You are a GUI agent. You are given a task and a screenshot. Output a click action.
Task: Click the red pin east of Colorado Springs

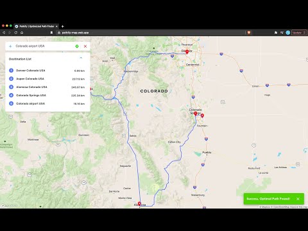[x=202, y=116]
